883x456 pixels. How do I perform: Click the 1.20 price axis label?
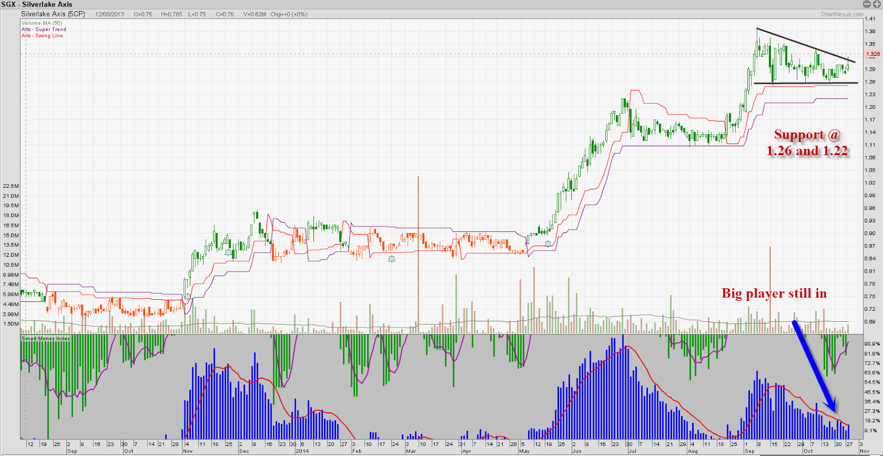870,107
